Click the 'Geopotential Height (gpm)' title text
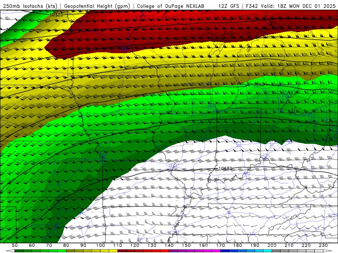 tap(97, 6)
